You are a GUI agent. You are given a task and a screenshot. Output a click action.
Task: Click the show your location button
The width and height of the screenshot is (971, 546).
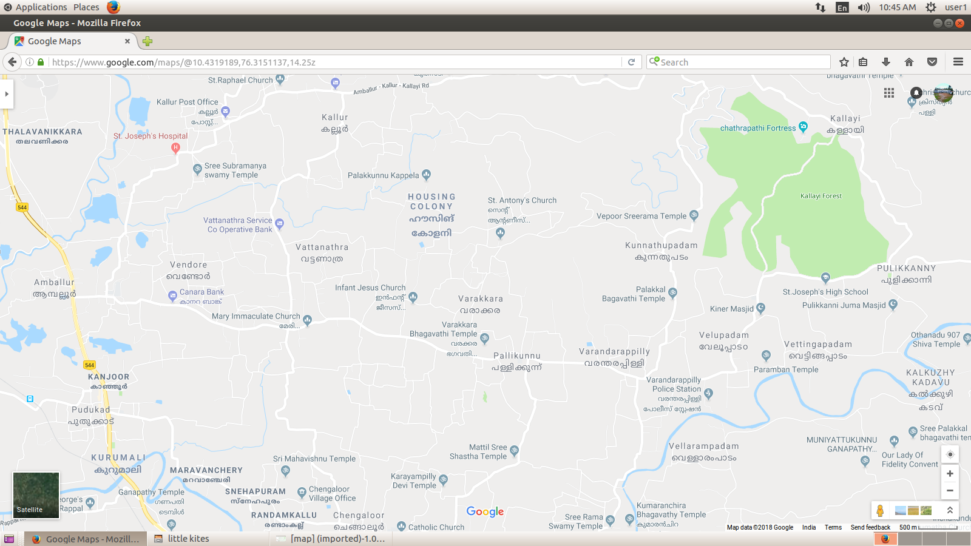click(950, 454)
